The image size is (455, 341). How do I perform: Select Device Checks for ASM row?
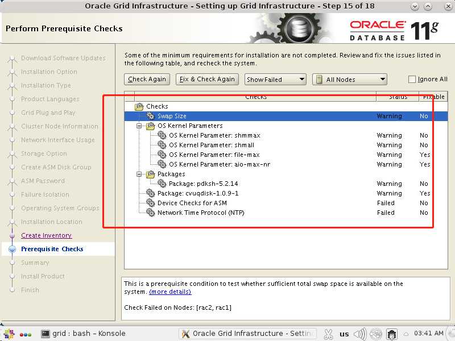286,203
